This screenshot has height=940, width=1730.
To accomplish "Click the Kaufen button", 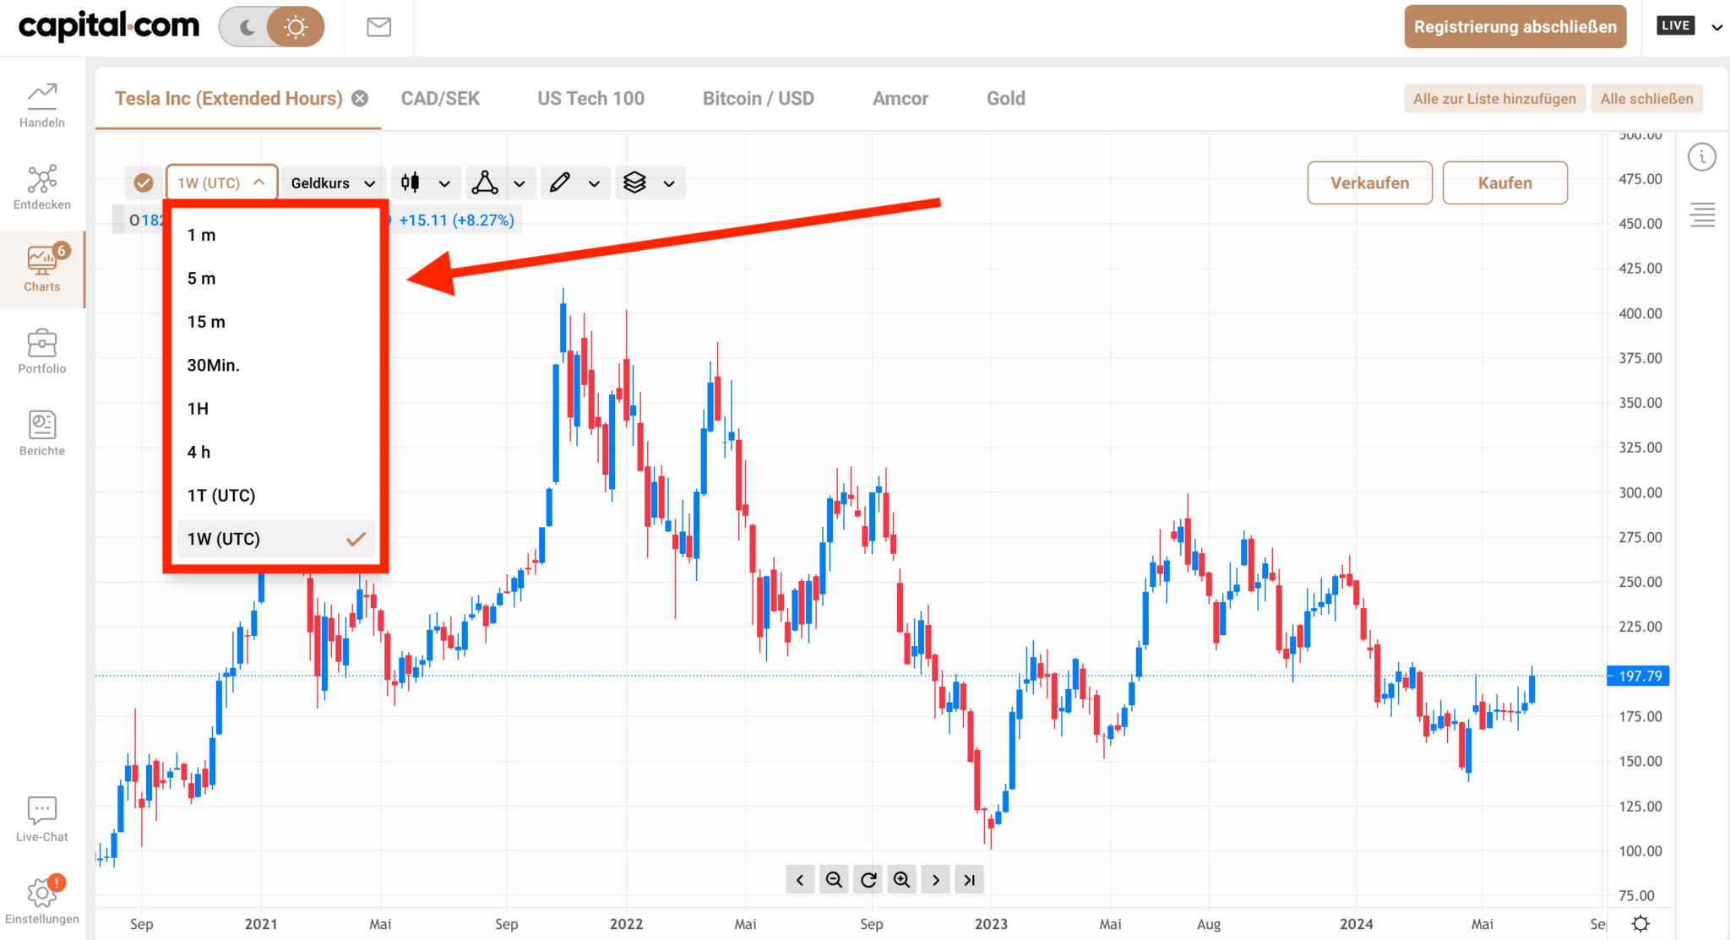I will pos(1505,182).
